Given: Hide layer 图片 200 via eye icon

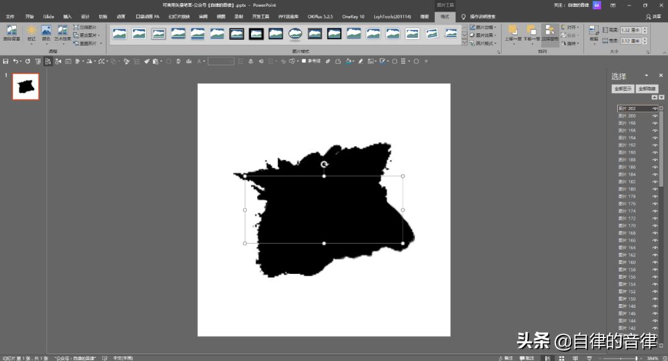Looking at the screenshot, I should pyautogui.click(x=655, y=116).
